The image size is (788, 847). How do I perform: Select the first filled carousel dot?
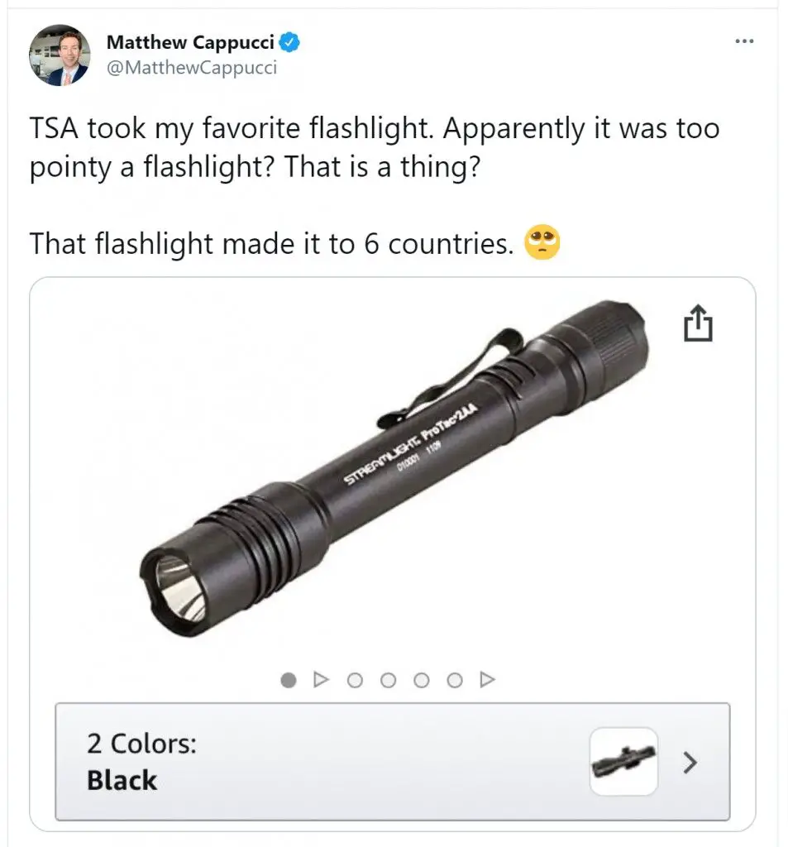289,680
